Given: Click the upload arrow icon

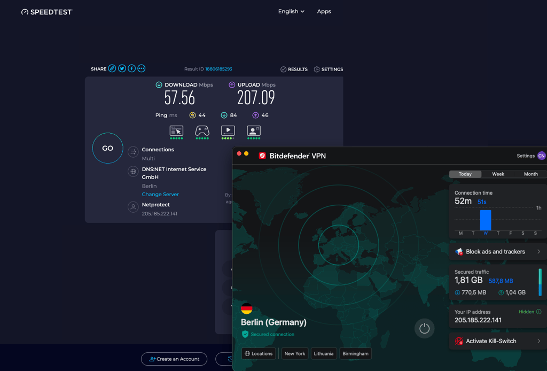Looking at the screenshot, I should point(232,84).
